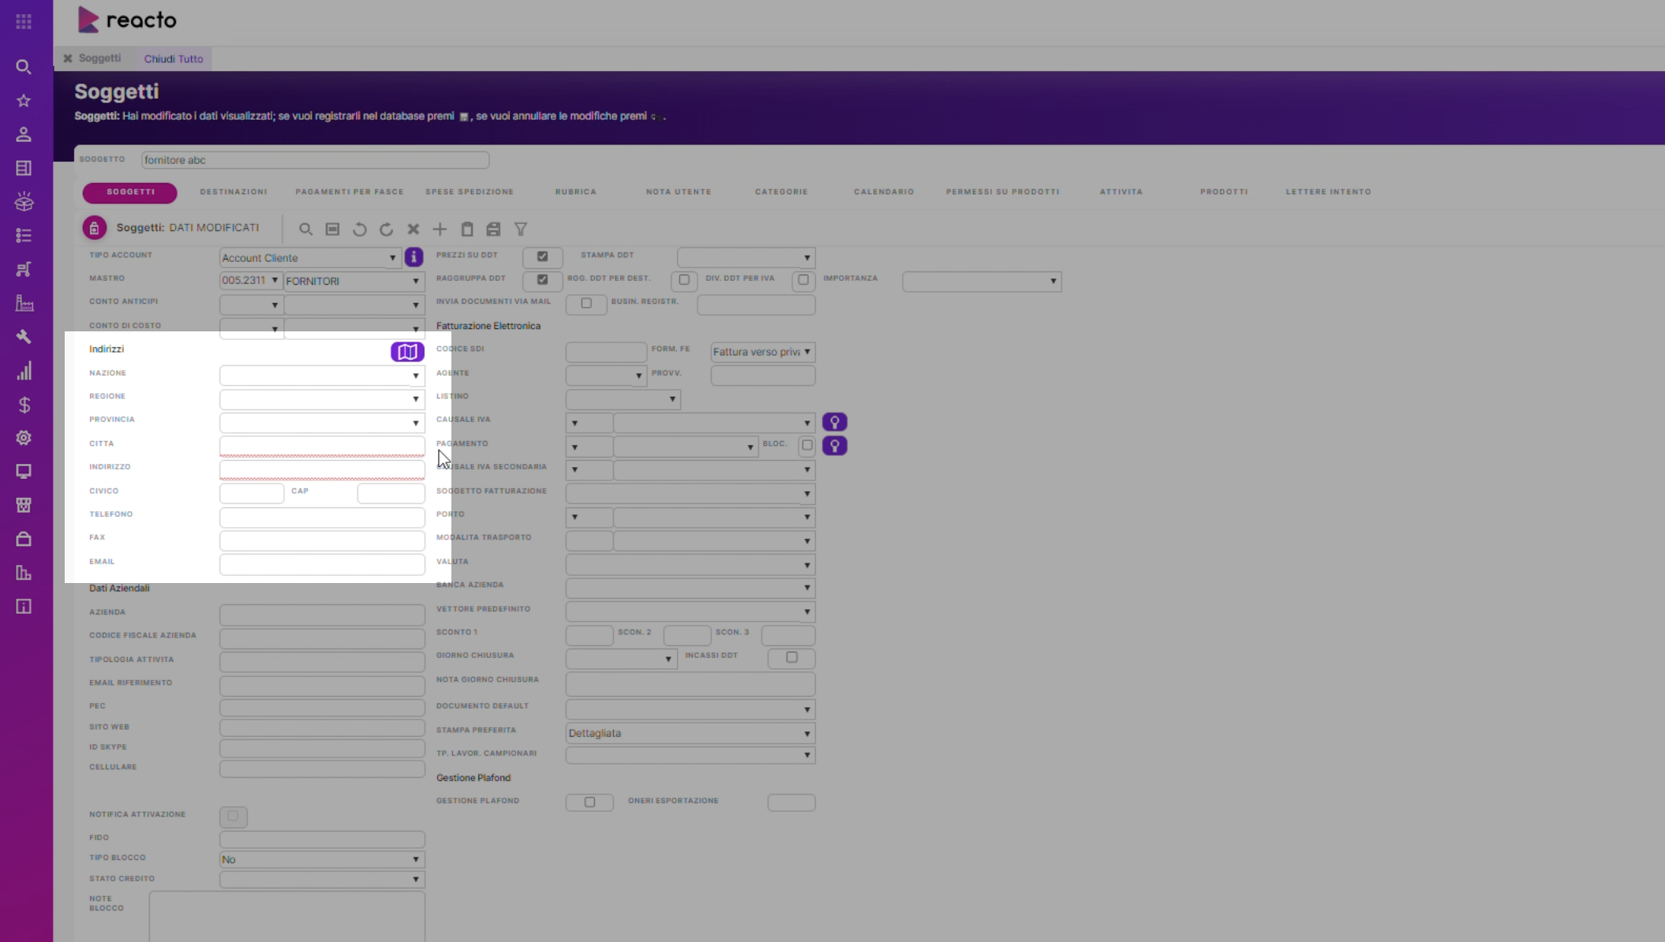Toggle the Div. DDT per IVA checkbox
Screen dimensions: 1665x942
803,279
